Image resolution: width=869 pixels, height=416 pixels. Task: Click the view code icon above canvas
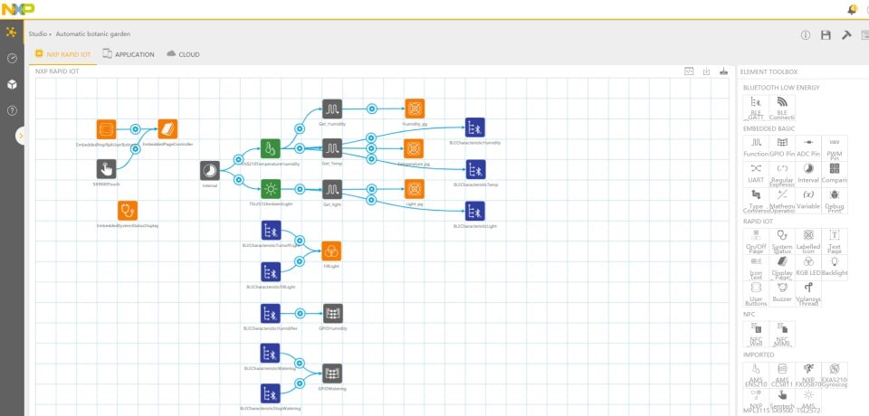689,71
